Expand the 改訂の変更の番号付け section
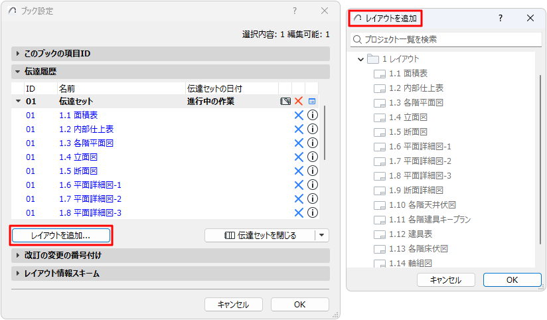547x320 pixels. (x=17, y=255)
